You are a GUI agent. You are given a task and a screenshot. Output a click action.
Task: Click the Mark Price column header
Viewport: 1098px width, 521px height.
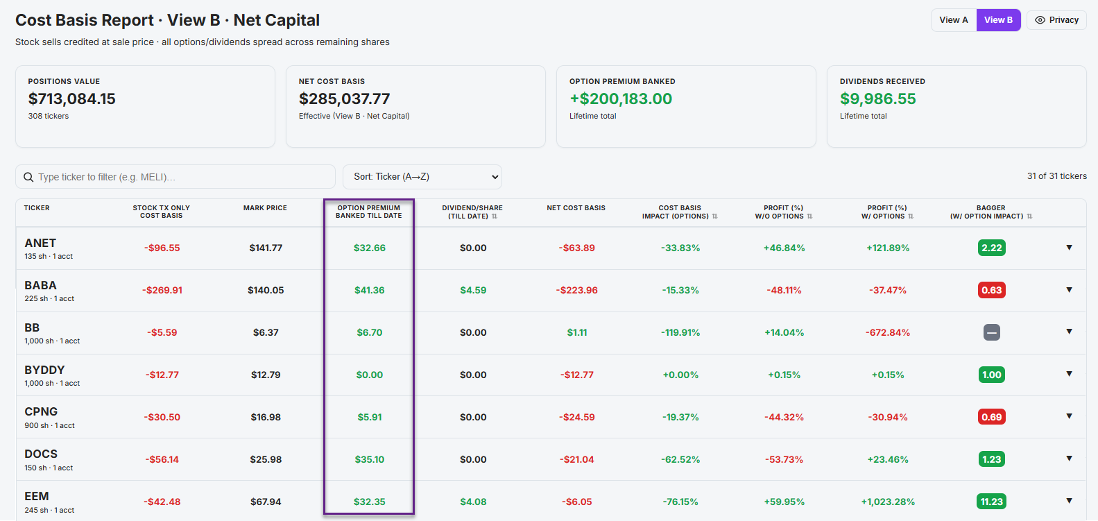pos(265,208)
